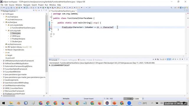This screenshot has width=189, height=106.
Task: Click Remove Launch in Console toolbar
Action: click(x=156, y=59)
